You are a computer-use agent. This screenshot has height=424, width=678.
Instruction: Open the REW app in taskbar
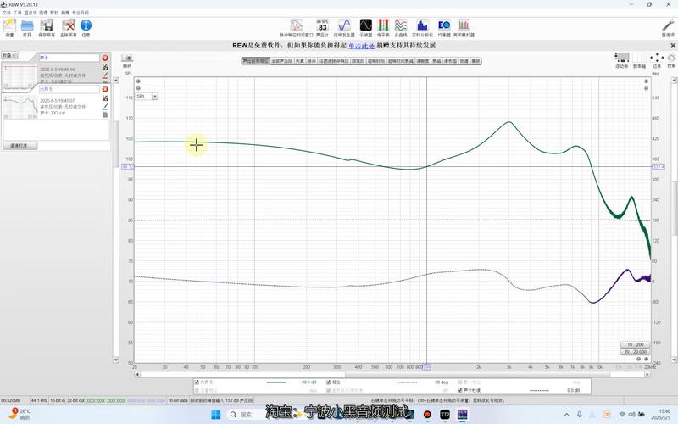coord(462,415)
